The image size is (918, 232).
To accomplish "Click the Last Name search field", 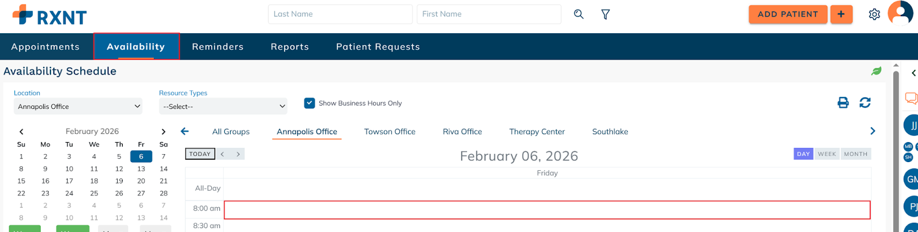I will (x=340, y=14).
